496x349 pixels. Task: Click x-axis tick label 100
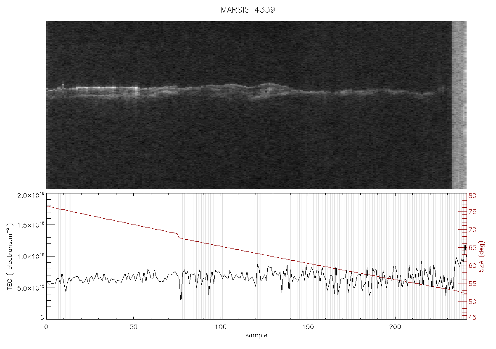pyautogui.click(x=221, y=327)
